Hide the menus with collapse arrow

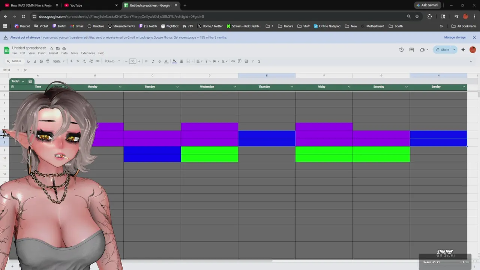tap(471, 61)
